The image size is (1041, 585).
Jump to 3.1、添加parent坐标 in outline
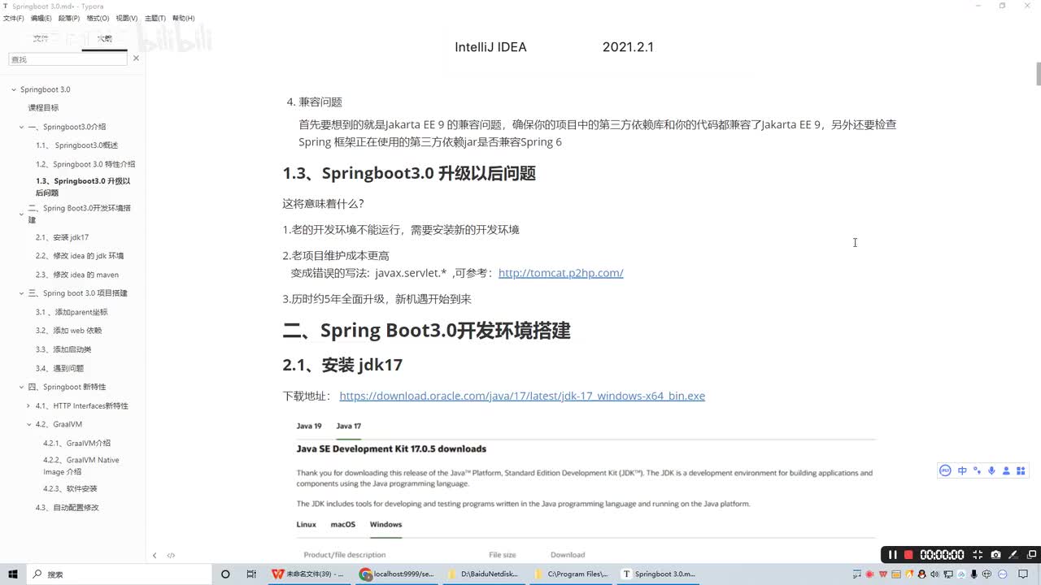72,312
